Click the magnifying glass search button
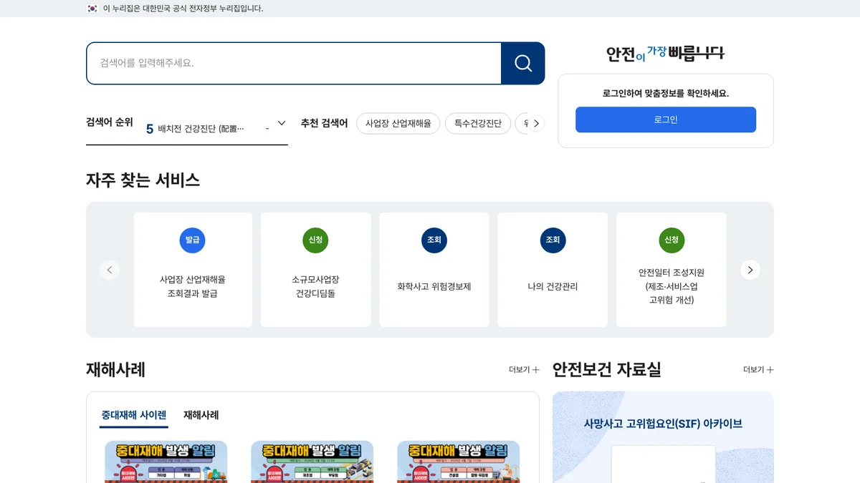This screenshot has width=860, height=483. click(x=522, y=63)
